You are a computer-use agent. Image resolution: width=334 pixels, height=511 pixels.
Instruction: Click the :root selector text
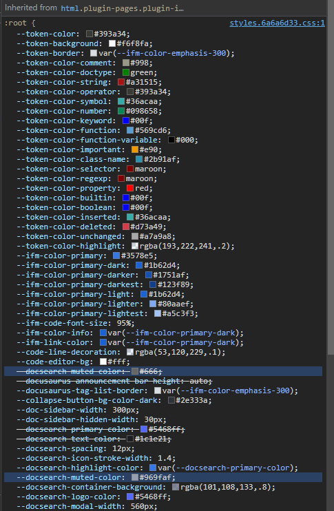(17, 23)
